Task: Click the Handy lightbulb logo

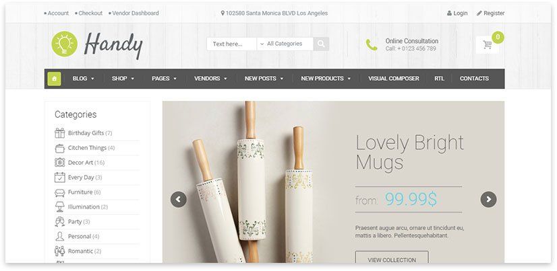Action: (64, 44)
